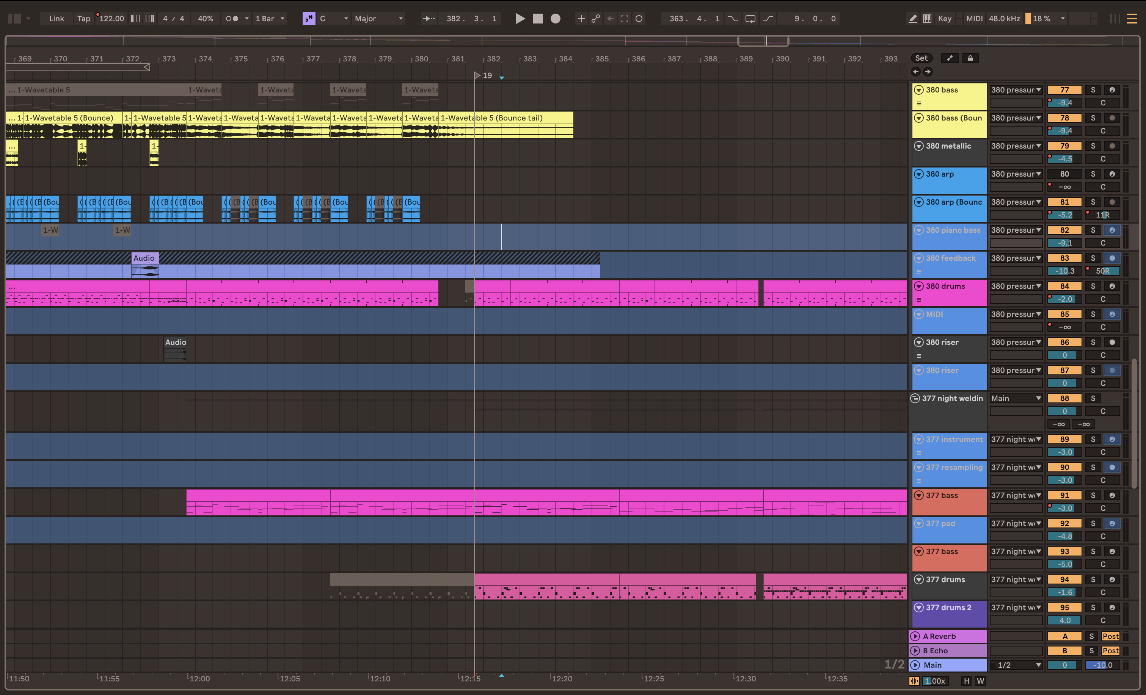
Task: Click the Automation Mode icon
Action: click(596, 19)
